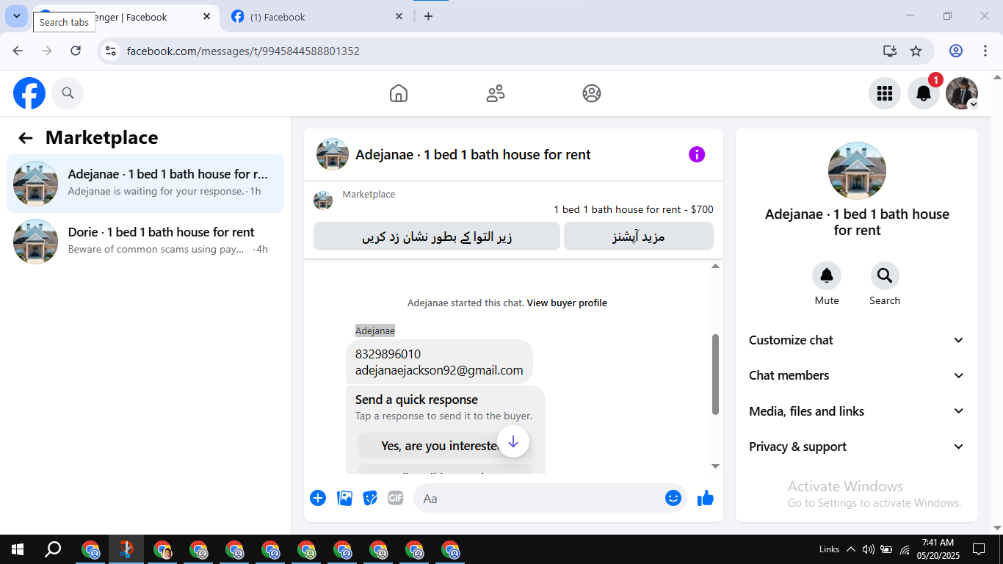
Task: Open the notifications bell with badge
Action: (924, 93)
